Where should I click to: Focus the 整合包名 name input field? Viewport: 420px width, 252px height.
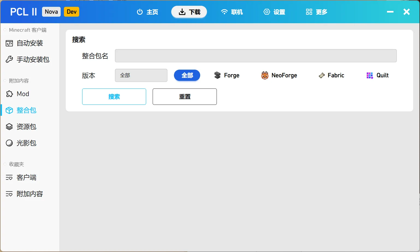coord(256,56)
